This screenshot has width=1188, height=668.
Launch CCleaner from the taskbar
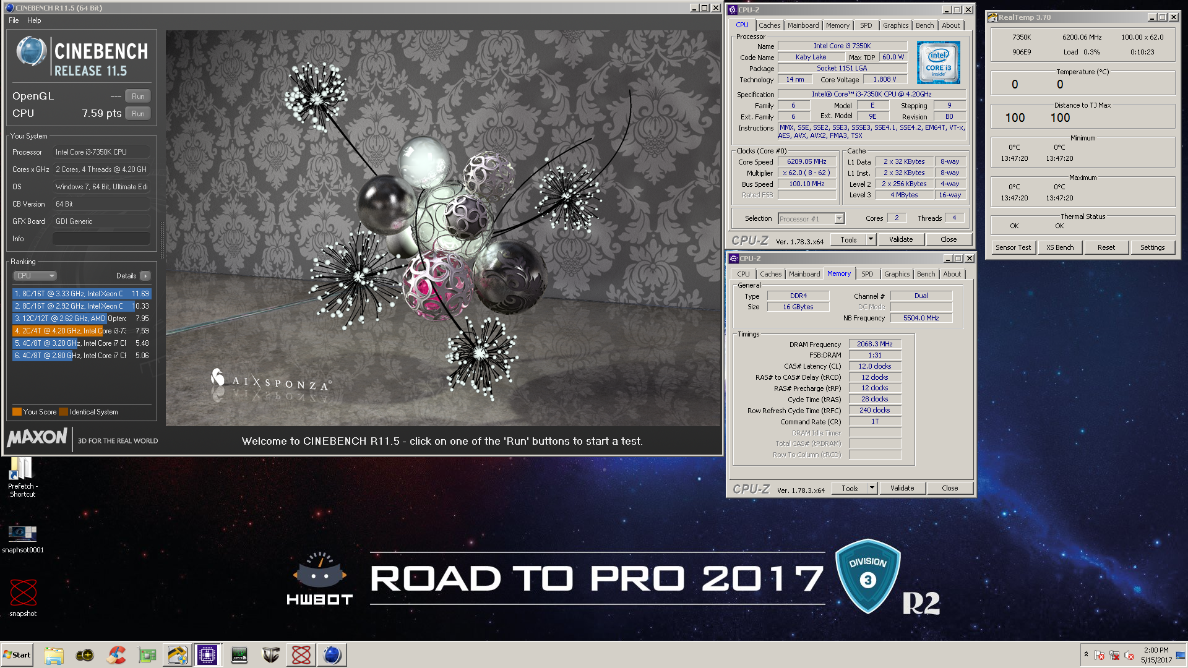pyautogui.click(x=116, y=655)
